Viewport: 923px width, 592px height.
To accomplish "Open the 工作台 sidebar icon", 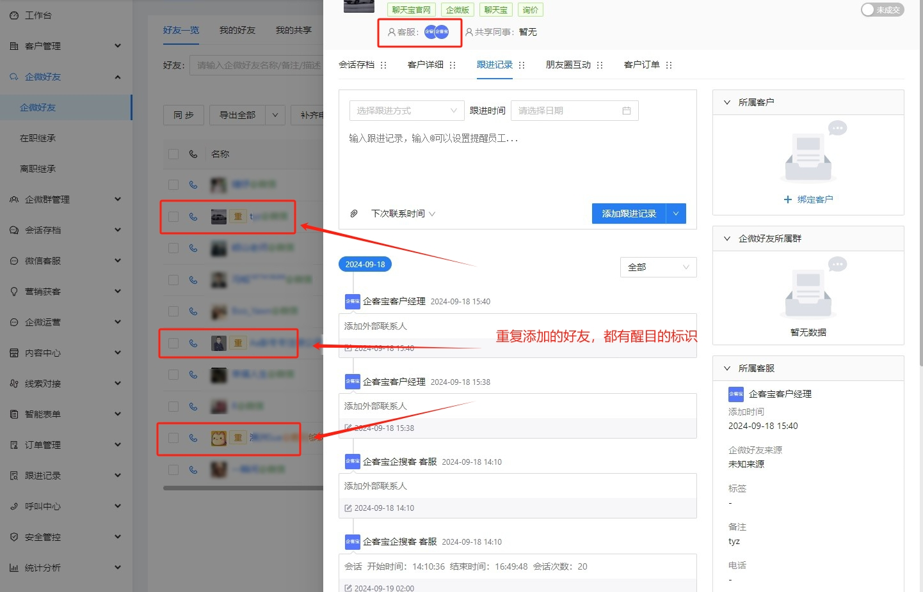I will coord(14,15).
